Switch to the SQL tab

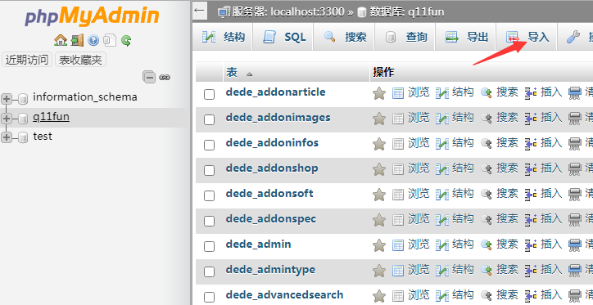[x=283, y=37]
